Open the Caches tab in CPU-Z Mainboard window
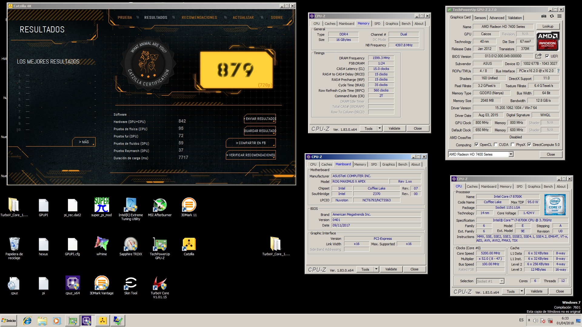The height and width of the screenshot is (327, 582). tap(326, 164)
